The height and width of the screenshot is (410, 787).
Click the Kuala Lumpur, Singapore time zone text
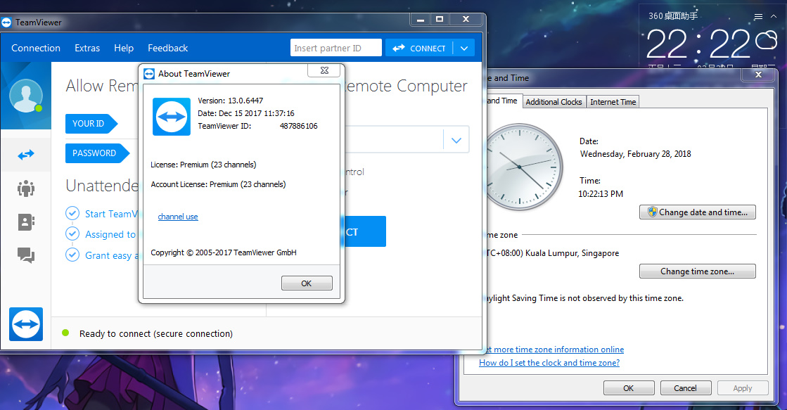point(552,253)
